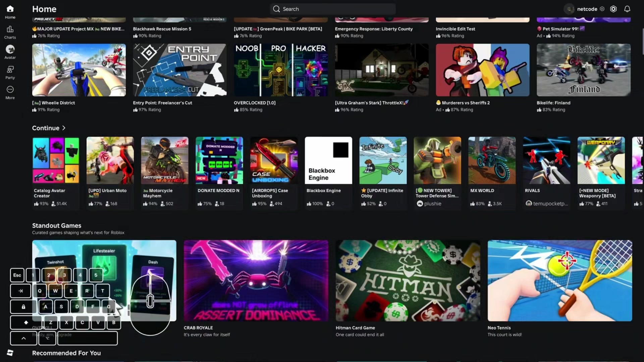Click the temupocketp... friend label
This screenshot has width=644, height=362.
pos(550,203)
